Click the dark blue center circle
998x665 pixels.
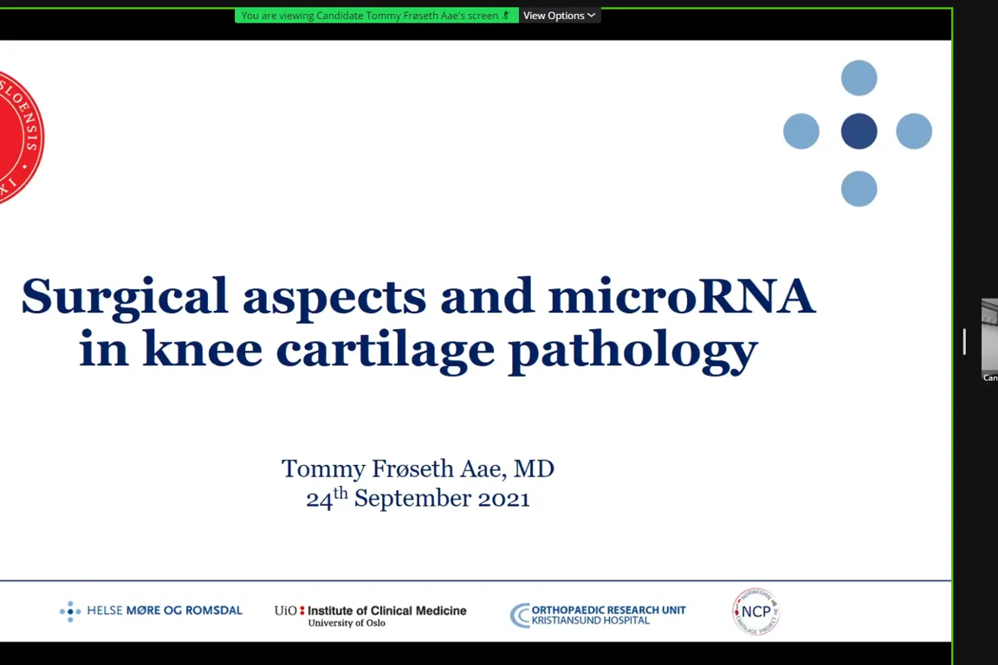(x=859, y=132)
